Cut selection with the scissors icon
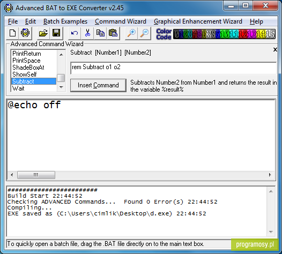The image size is (282, 254). (87, 33)
